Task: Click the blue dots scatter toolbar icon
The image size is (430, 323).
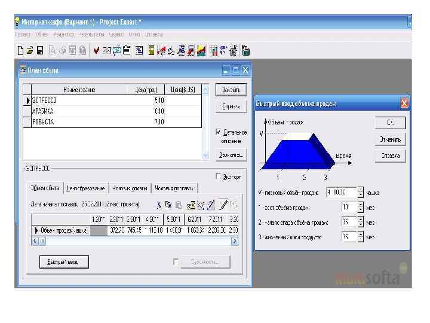Action: (223, 50)
